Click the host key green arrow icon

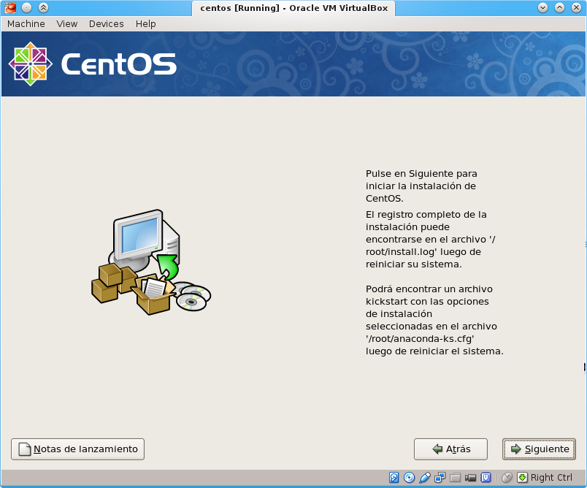(x=522, y=478)
